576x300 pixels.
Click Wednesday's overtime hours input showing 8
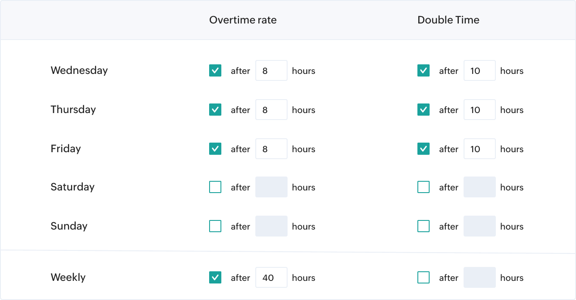tap(271, 70)
